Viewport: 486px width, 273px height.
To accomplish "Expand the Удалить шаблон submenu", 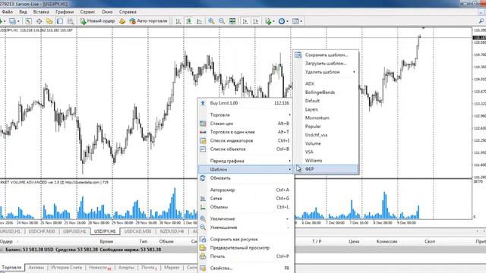I will [326, 72].
